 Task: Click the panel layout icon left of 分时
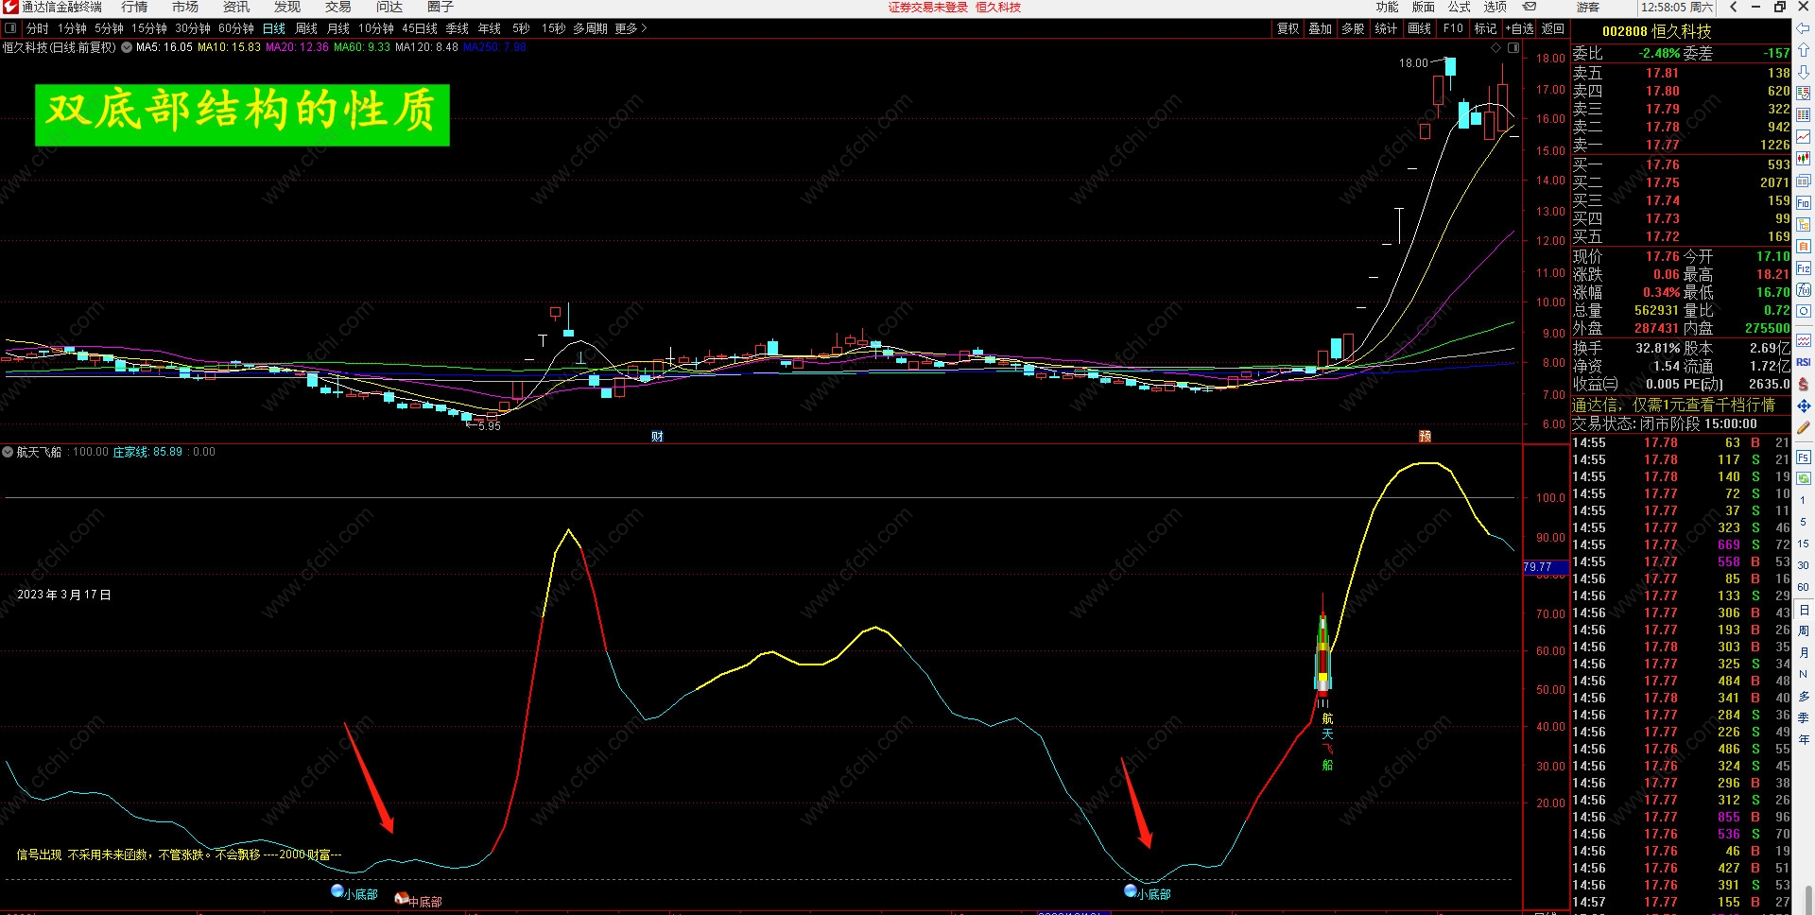click(10, 28)
